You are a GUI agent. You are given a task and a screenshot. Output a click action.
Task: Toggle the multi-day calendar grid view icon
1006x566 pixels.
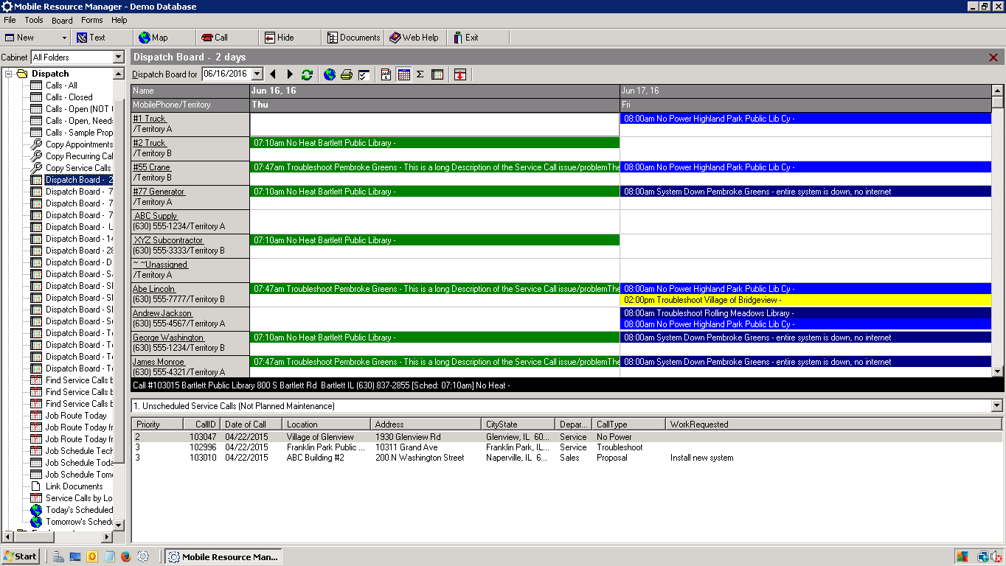point(403,74)
